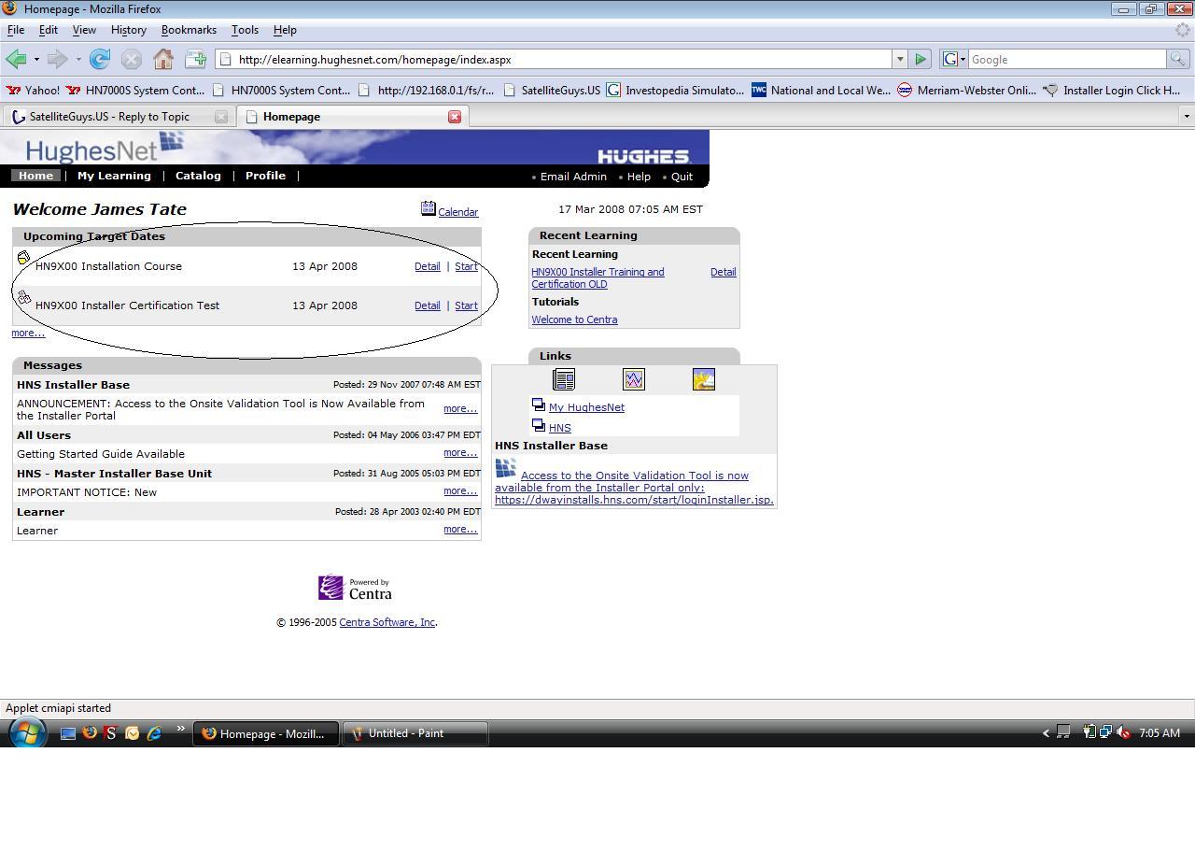Start the HN9X00 Installation Course
The image size is (1195, 852).
click(466, 266)
